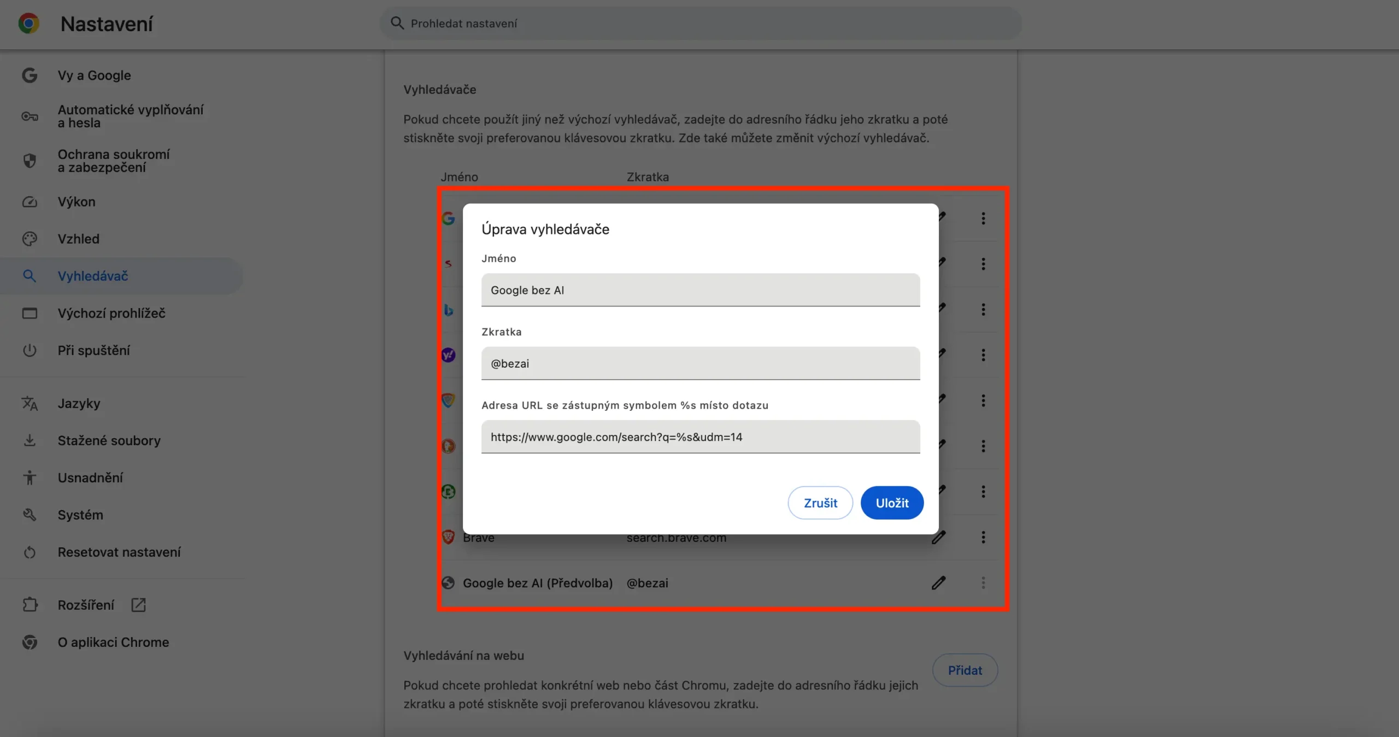Click the URL field with google.com search address
This screenshot has width=1399, height=737.
click(x=700, y=437)
